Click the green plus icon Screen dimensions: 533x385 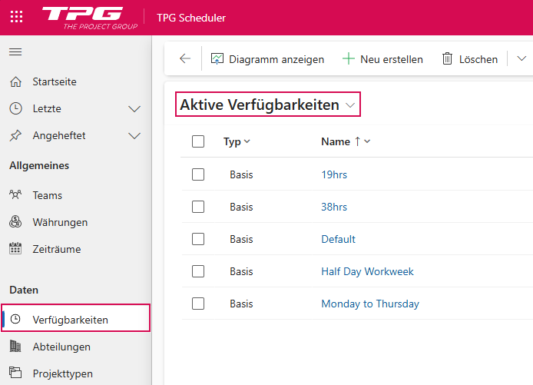click(x=349, y=59)
